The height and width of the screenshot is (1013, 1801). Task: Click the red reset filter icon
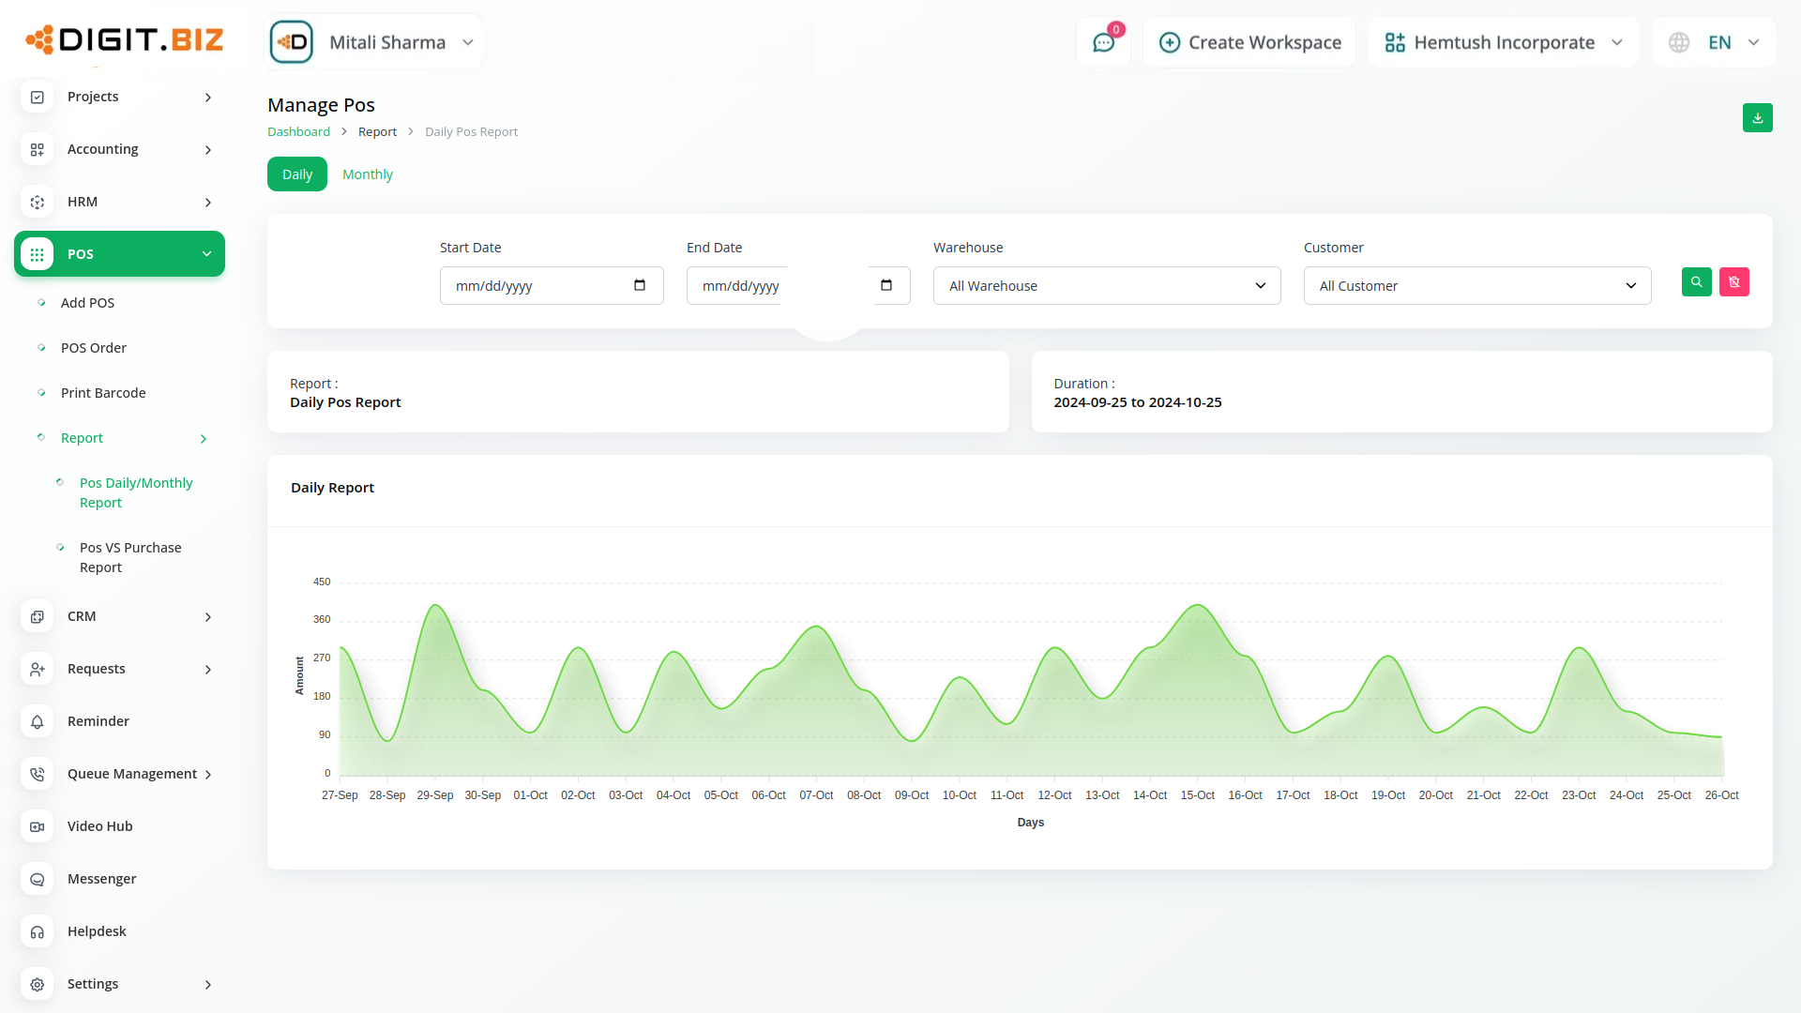(x=1733, y=282)
